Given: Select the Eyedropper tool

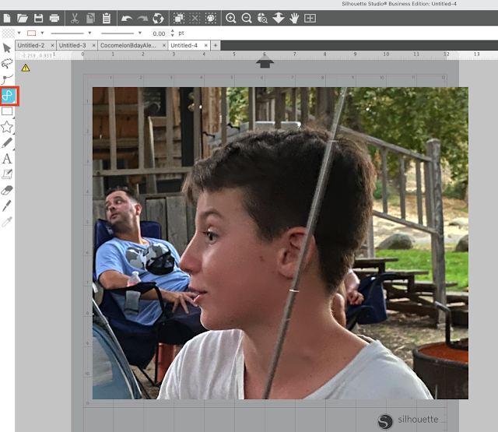Looking at the screenshot, I should (7, 222).
